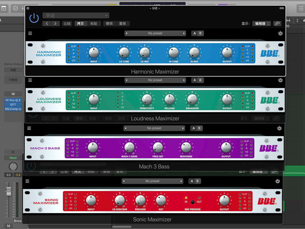Select B state in Sonic Maximizer
Image resolution: width=305 pixels, height=229 pixels.
point(198,181)
